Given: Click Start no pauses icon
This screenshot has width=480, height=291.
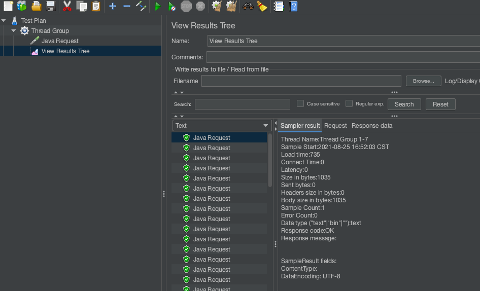Looking at the screenshot, I should 172,6.
